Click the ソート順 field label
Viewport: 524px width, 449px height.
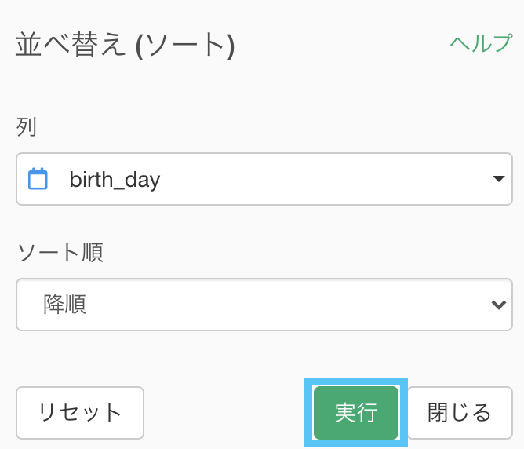click(60, 253)
